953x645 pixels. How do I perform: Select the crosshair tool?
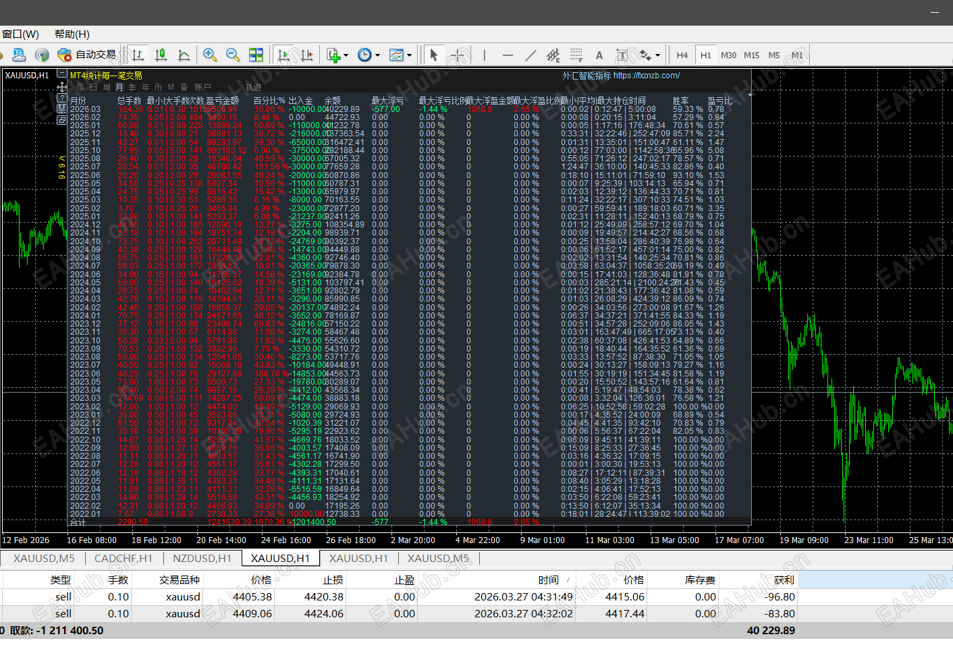click(458, 55)
